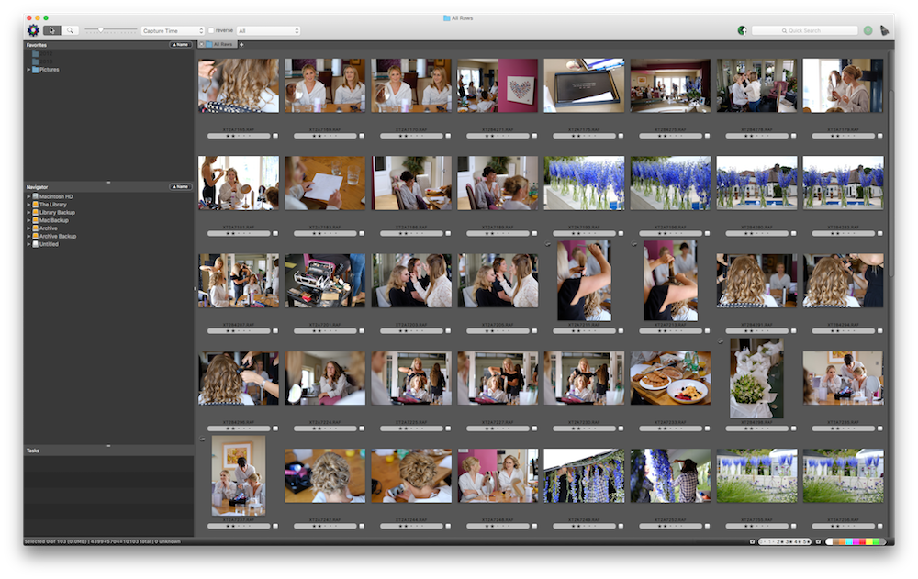Viewport: 918px width, 579px height.
Task: Add a new tab with the plus icon
Action: (241, 44)
